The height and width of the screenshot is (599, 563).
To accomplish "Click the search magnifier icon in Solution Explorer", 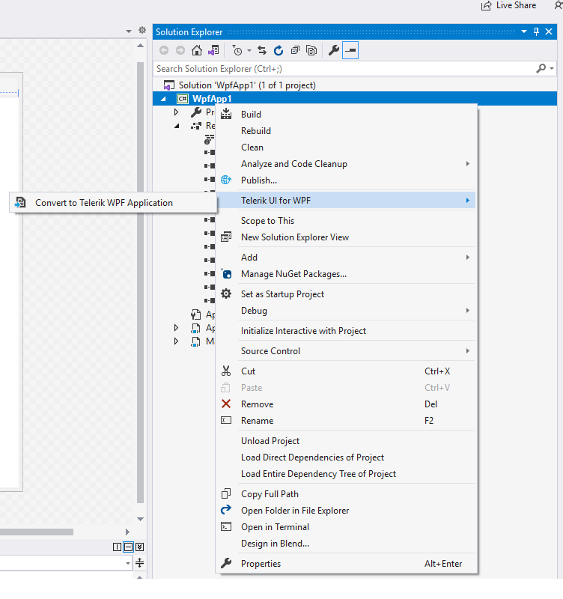I will pos(541,69).
